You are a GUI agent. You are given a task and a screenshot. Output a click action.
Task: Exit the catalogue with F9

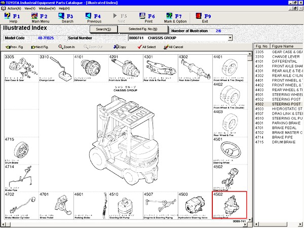tap(204, 18)
